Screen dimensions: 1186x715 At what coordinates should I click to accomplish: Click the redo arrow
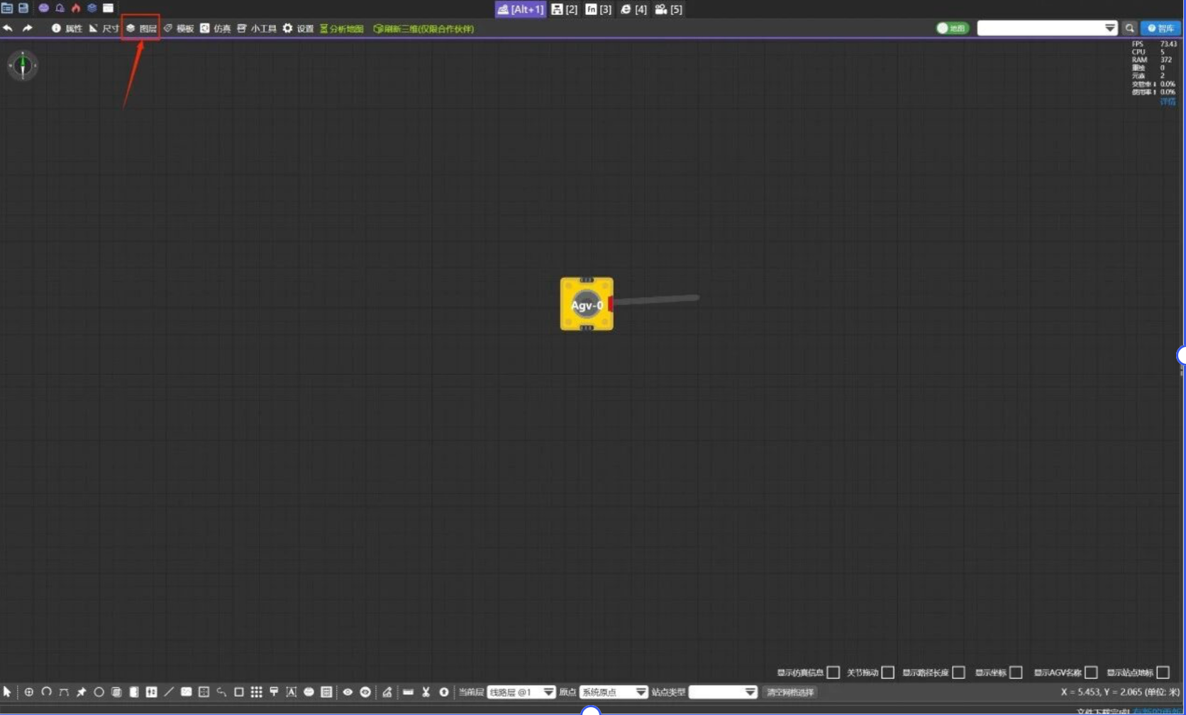[x=27, y=28]
